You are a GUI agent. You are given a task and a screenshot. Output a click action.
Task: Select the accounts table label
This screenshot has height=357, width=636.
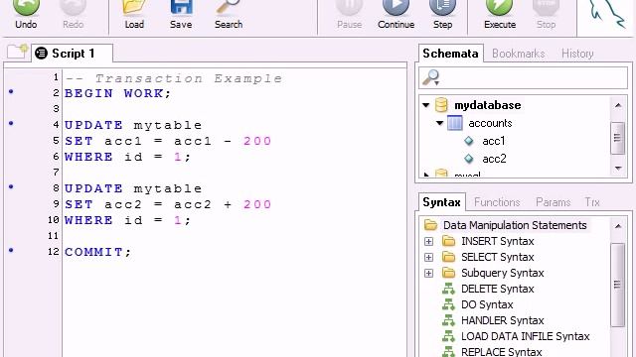[x=490, y=123]
